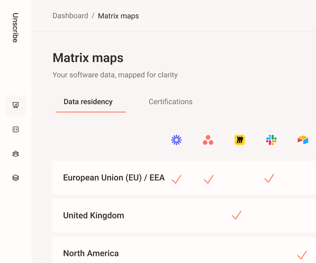Go to Dashboard breadcrumb link
Screen dimensions: 316x263
pos(70,16)
